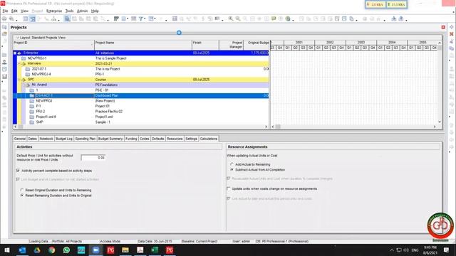
Task: Open the dropdown arrow at the far right toolbar end
Action: tap(406, 20)
